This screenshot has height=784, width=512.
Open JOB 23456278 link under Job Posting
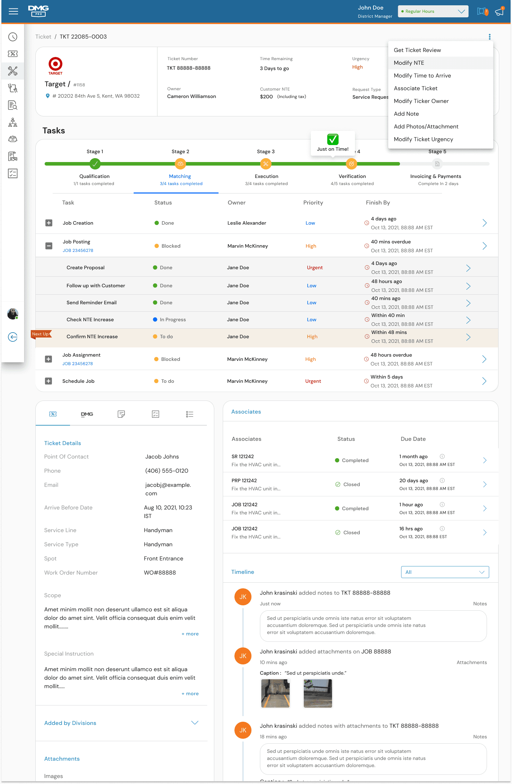coord(78,250)
